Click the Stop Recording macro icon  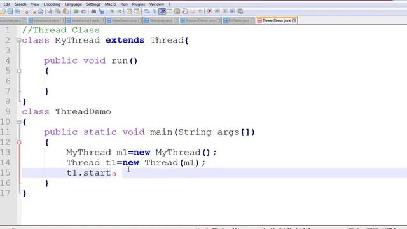point(217,11)
